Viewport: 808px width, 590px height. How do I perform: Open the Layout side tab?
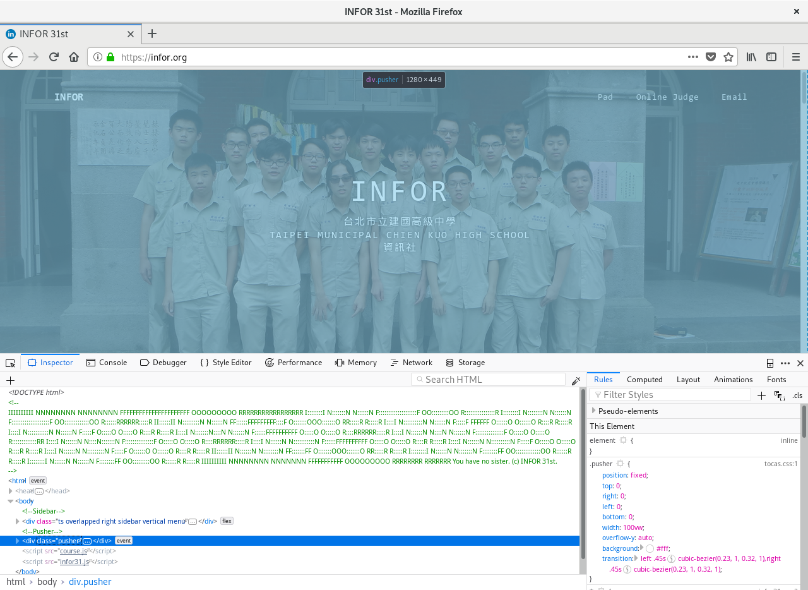688,380
